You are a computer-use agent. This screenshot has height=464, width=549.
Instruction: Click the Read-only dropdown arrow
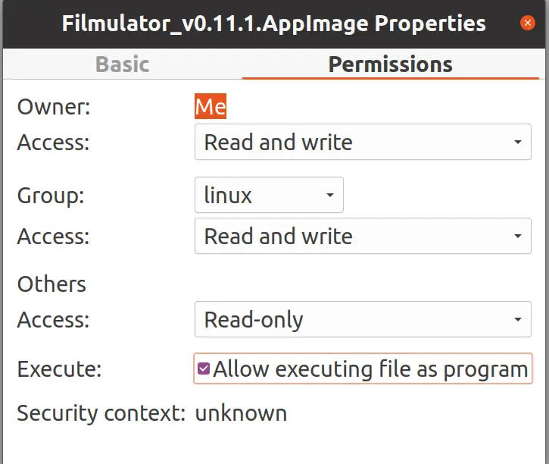pos(517,319)
